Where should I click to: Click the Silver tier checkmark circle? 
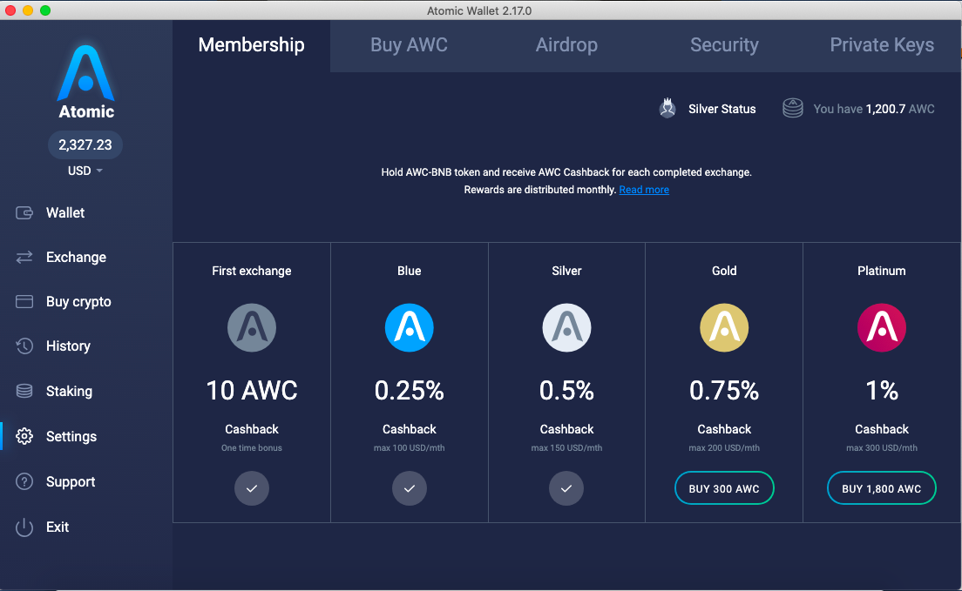tap(566, 488)
